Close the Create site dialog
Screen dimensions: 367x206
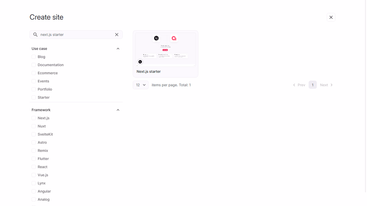(x=331, y=17)
